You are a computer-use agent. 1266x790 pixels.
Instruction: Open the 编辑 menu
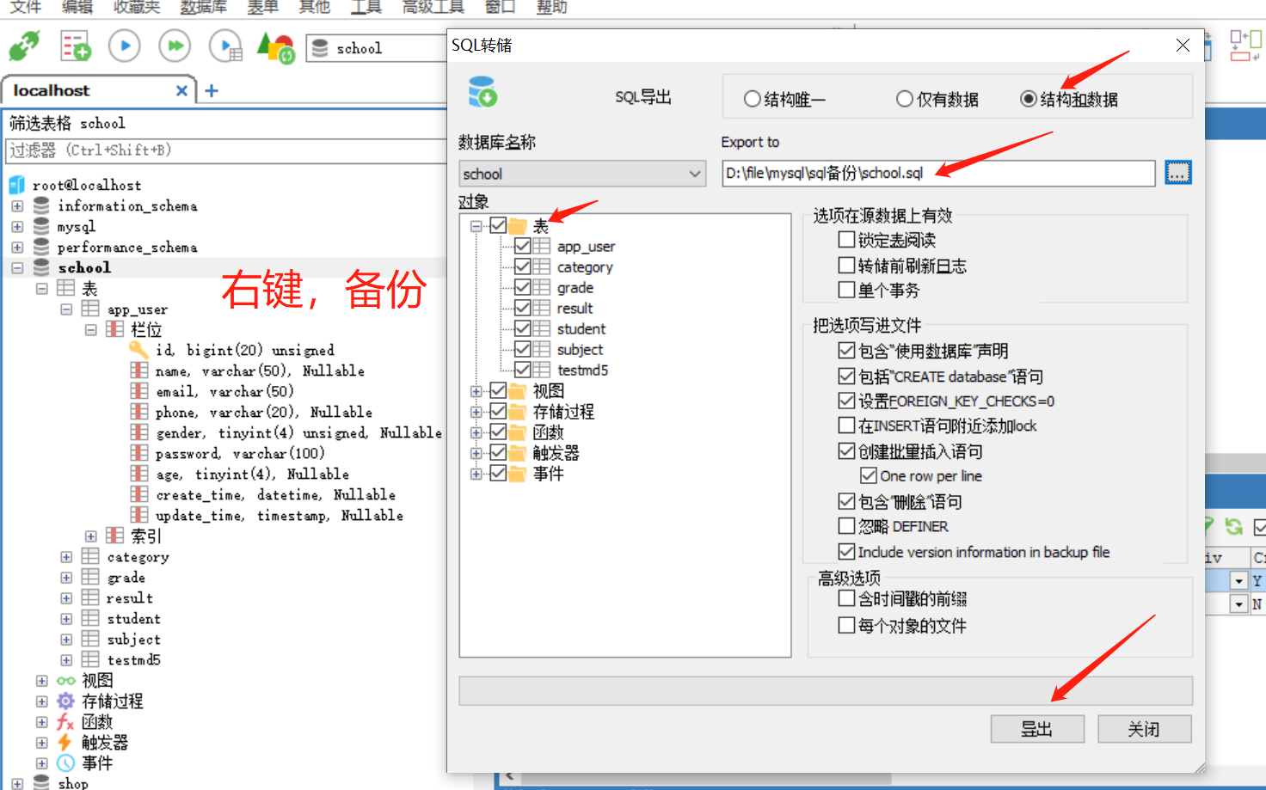(77, 7)
